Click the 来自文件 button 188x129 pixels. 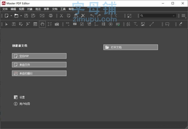point(39,65)
